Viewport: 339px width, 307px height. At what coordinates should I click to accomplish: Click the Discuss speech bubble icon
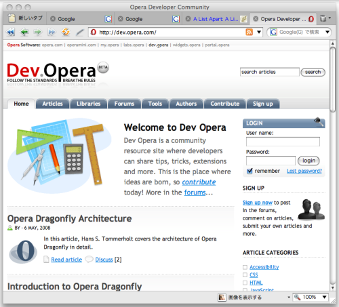pos(89,259)
